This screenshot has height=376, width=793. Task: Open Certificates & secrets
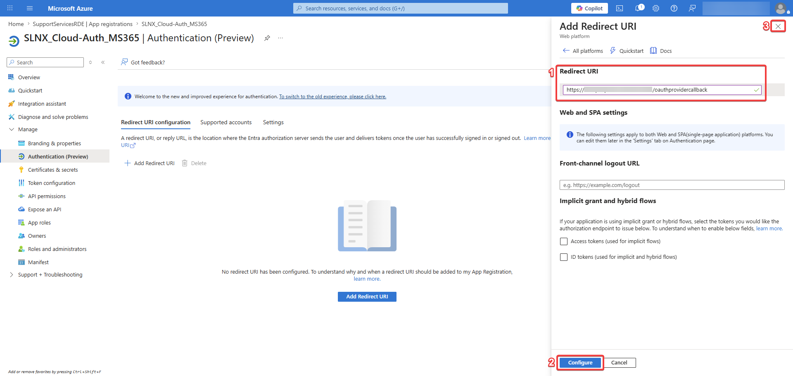point(53,170)
